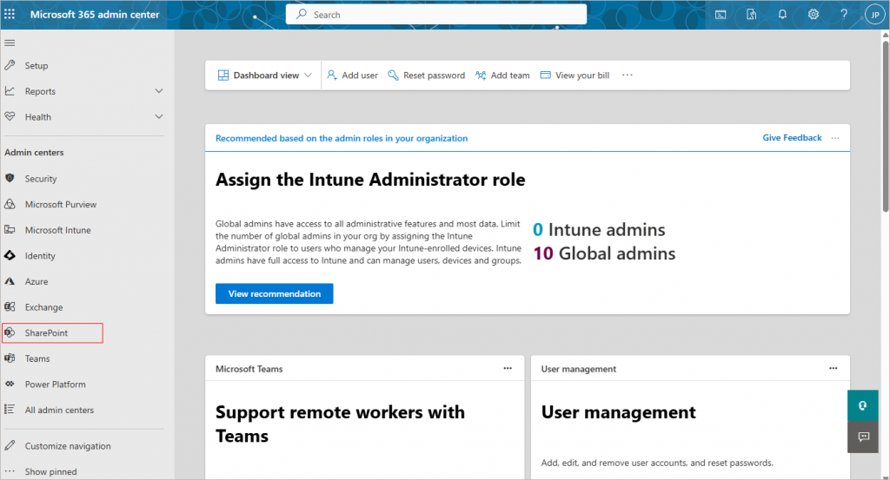Open Cloud Shell icon in header
This screenshot has width=890, height=480.
coord(721,15)
